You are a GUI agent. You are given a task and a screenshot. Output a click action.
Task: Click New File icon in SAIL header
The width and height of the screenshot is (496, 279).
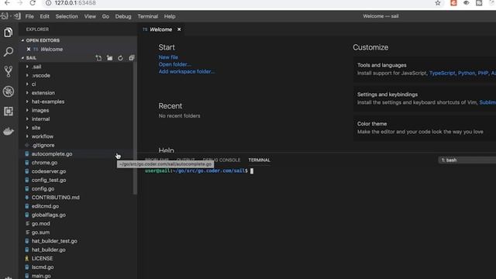click(x=98, y=58)
